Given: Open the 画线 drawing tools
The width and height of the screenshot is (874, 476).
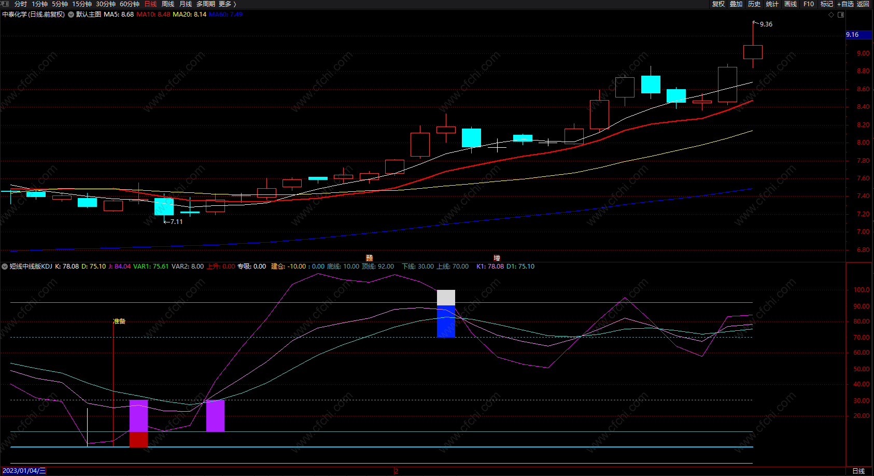Looking at the screenshot, I should click(x=791, y=4).
